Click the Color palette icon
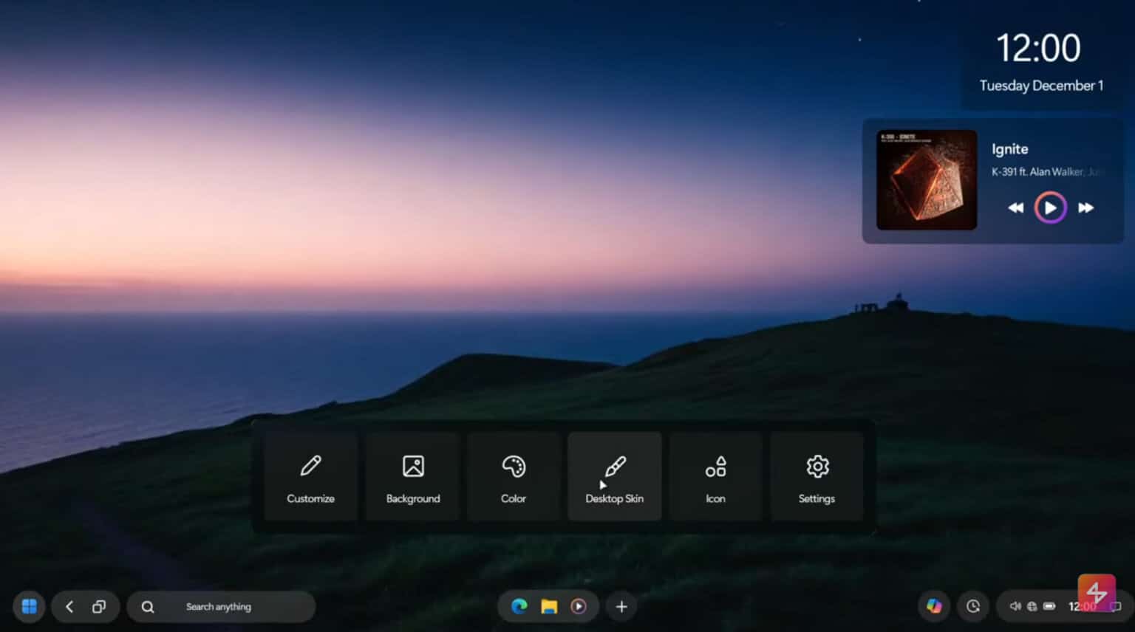The width and height of the screenshot is (1135, 632). pos(513,467)
